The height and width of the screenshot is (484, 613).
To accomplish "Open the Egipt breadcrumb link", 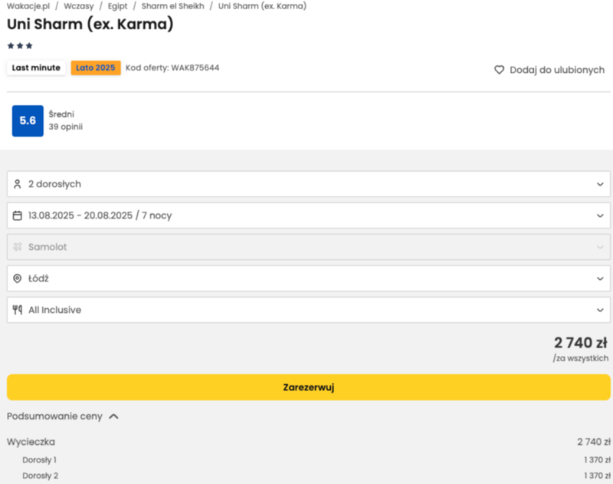I will 118,6.
